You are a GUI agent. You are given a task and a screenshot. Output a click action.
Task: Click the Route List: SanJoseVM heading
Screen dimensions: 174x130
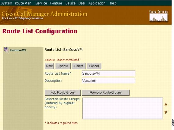(63, 50)
